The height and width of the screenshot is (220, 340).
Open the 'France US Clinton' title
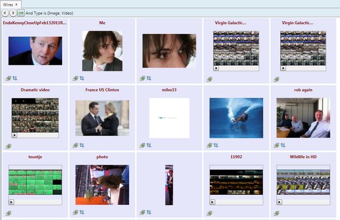102,90
